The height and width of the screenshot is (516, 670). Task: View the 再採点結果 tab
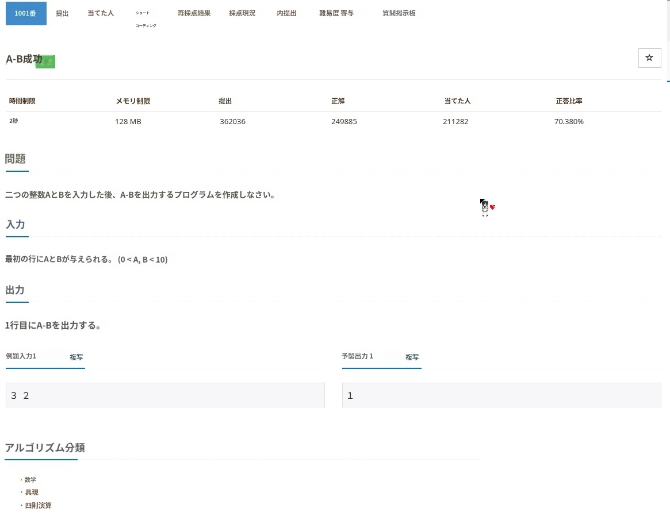tap(194, 13)
